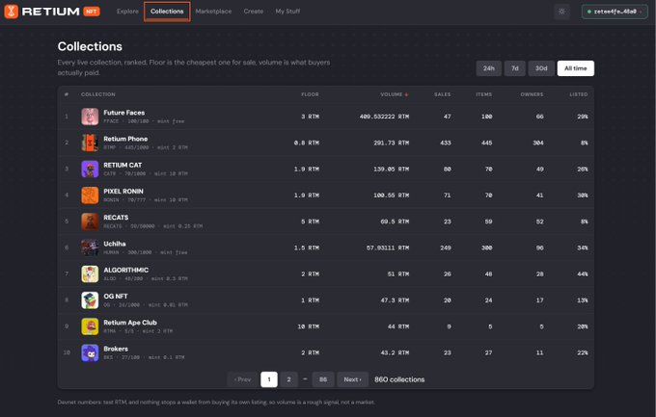Open Retium Phone collection thumbnail
The image size is (656, 417).
pyautogui.click(x=90, y=143)
